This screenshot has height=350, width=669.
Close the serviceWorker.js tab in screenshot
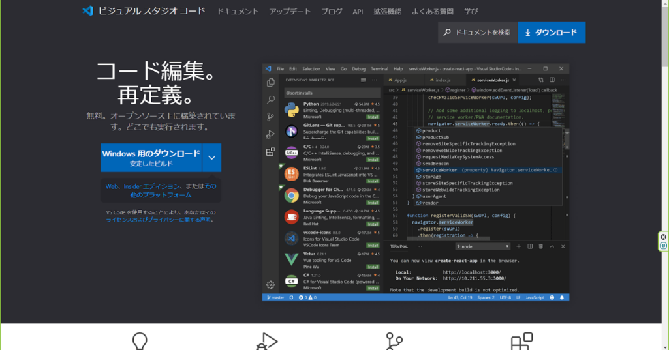pos(514,80)
